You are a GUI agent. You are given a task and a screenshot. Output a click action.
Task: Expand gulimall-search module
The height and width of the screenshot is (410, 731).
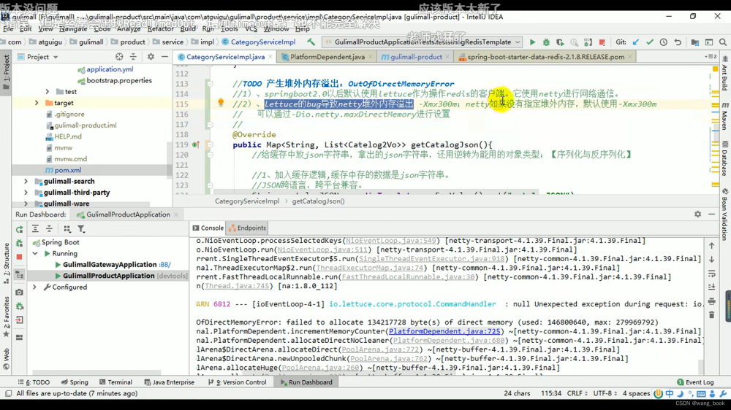point(26,181)
